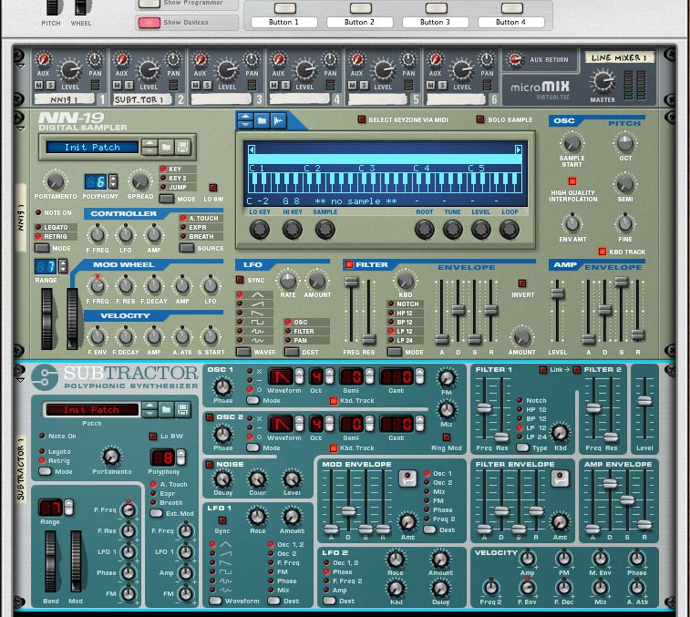Image resolution: width=690 pixels, height=617 pixels.
Task: Click mixer channel 1 mute M button
Action: pos(38,86)
